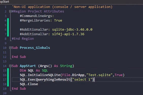This screenshot has height=95, width=143.
Task: Click Dim keyword on line 15
Action: click(23, 70)
